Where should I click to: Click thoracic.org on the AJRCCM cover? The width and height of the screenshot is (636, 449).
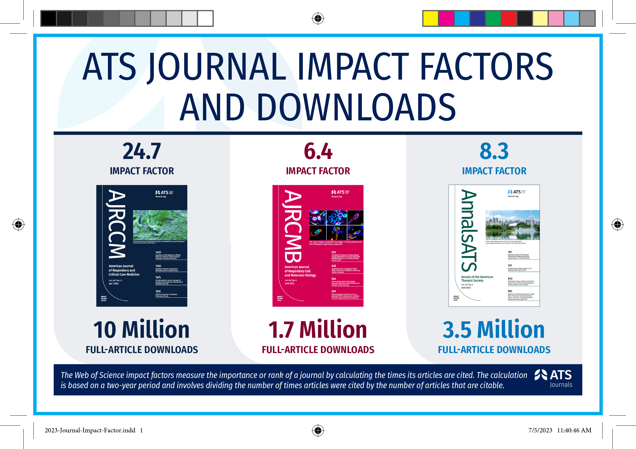click(161, 197)
